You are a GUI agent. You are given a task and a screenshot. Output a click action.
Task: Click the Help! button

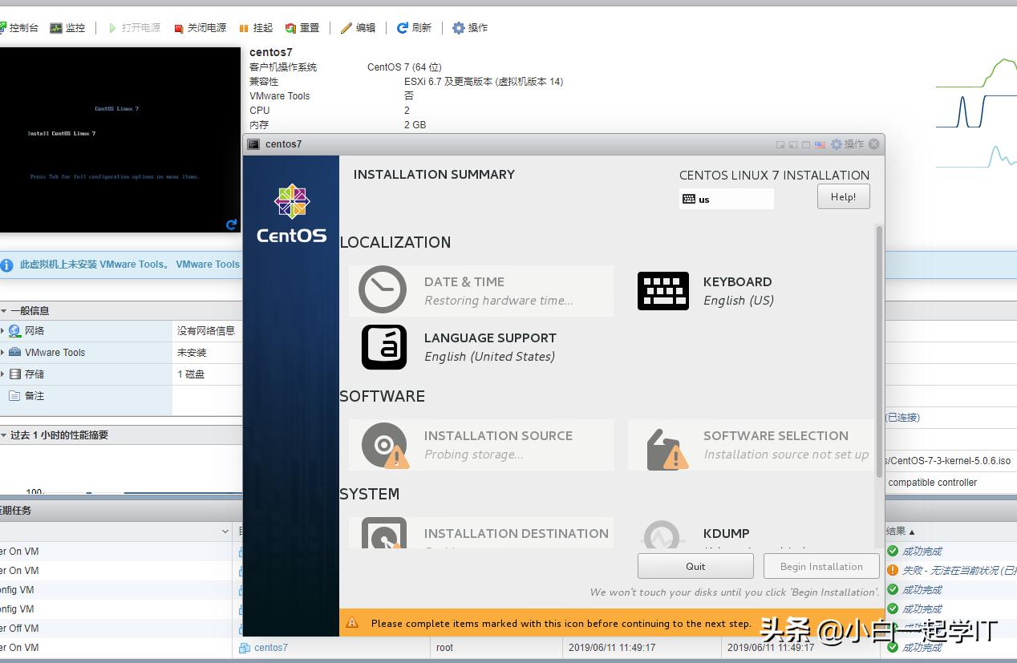click(x=843, y=197)
